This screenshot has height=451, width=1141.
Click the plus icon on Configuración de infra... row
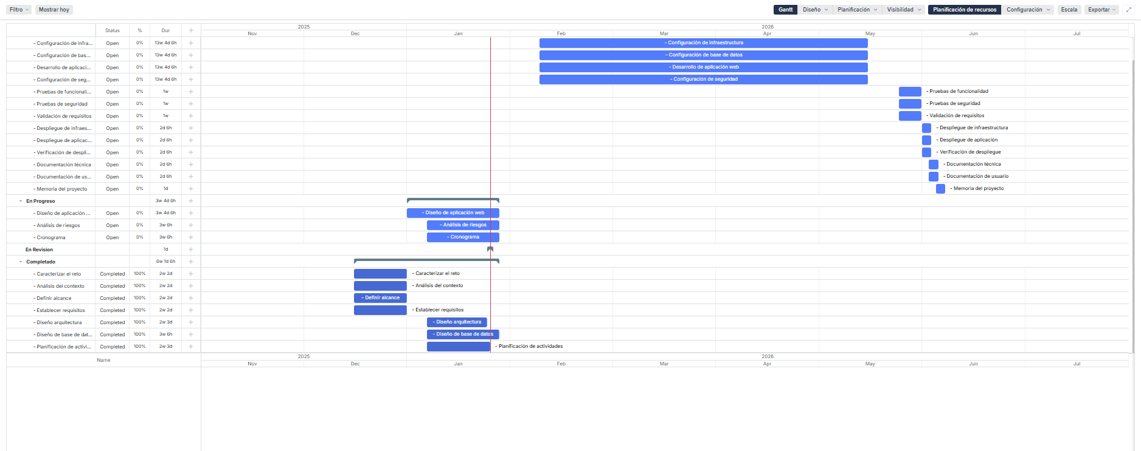pyautogui.click(x=191, y=43)
